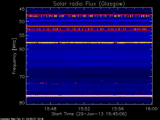Screen dimensions: 160x120
Task: Click the 55 frequency tick label
Action: point(22,35)
